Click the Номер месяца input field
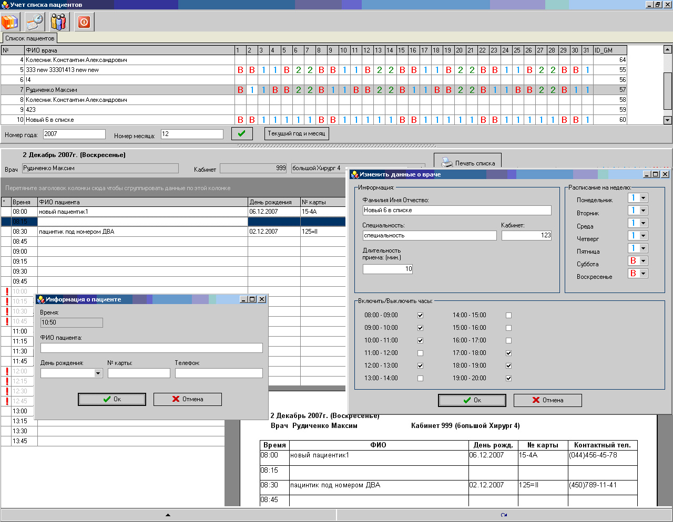The image size is (673, 522). pos(192,134)
